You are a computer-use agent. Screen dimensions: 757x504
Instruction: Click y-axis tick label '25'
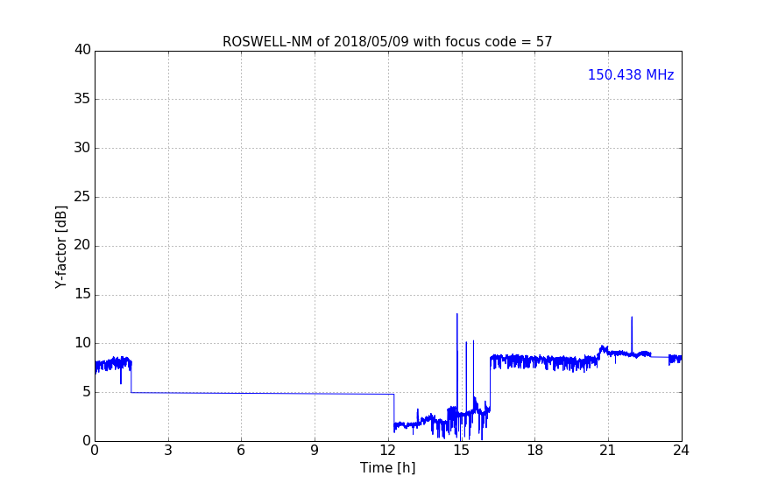coord(82,196)
